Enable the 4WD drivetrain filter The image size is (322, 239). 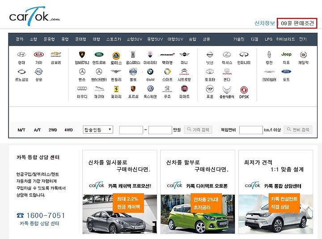(x=68, y=130)
